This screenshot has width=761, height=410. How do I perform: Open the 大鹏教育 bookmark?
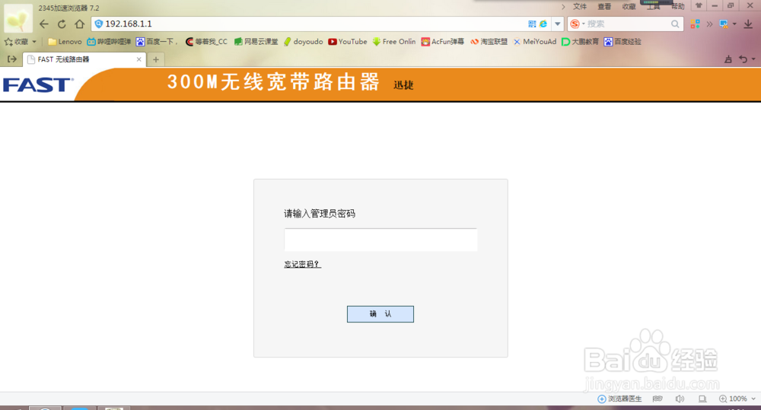coord(580,42)
